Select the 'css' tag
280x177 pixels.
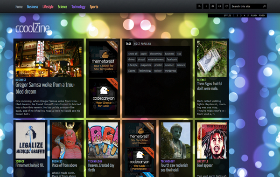pyautogui.click(x=179, y=54)
